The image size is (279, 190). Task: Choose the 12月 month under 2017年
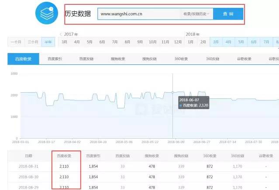click(x=178, y=42)
